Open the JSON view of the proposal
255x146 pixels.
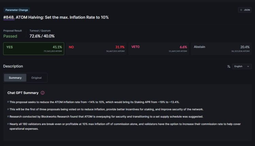(x=244, y=10)
